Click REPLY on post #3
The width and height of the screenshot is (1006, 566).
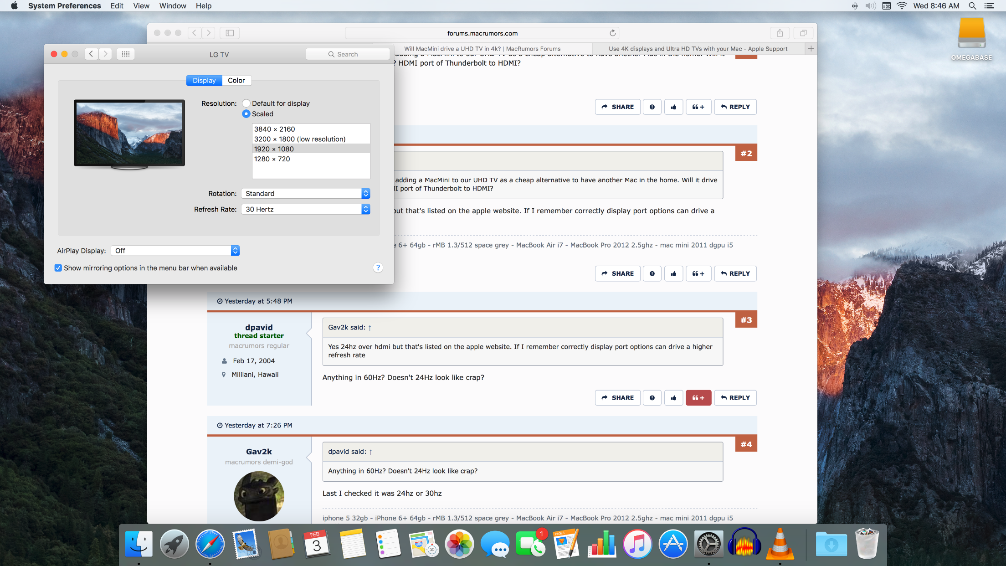(735, 398)
